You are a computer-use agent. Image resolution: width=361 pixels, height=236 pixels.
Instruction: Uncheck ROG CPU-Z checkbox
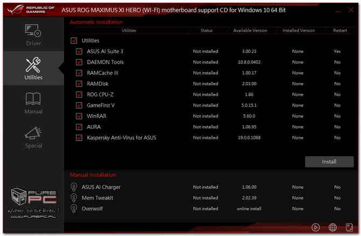79,94
